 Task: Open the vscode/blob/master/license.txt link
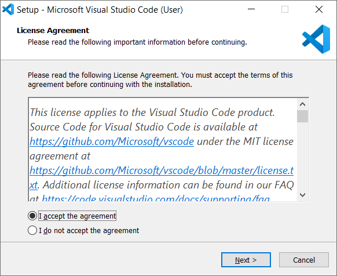click(x=162, y=170)
